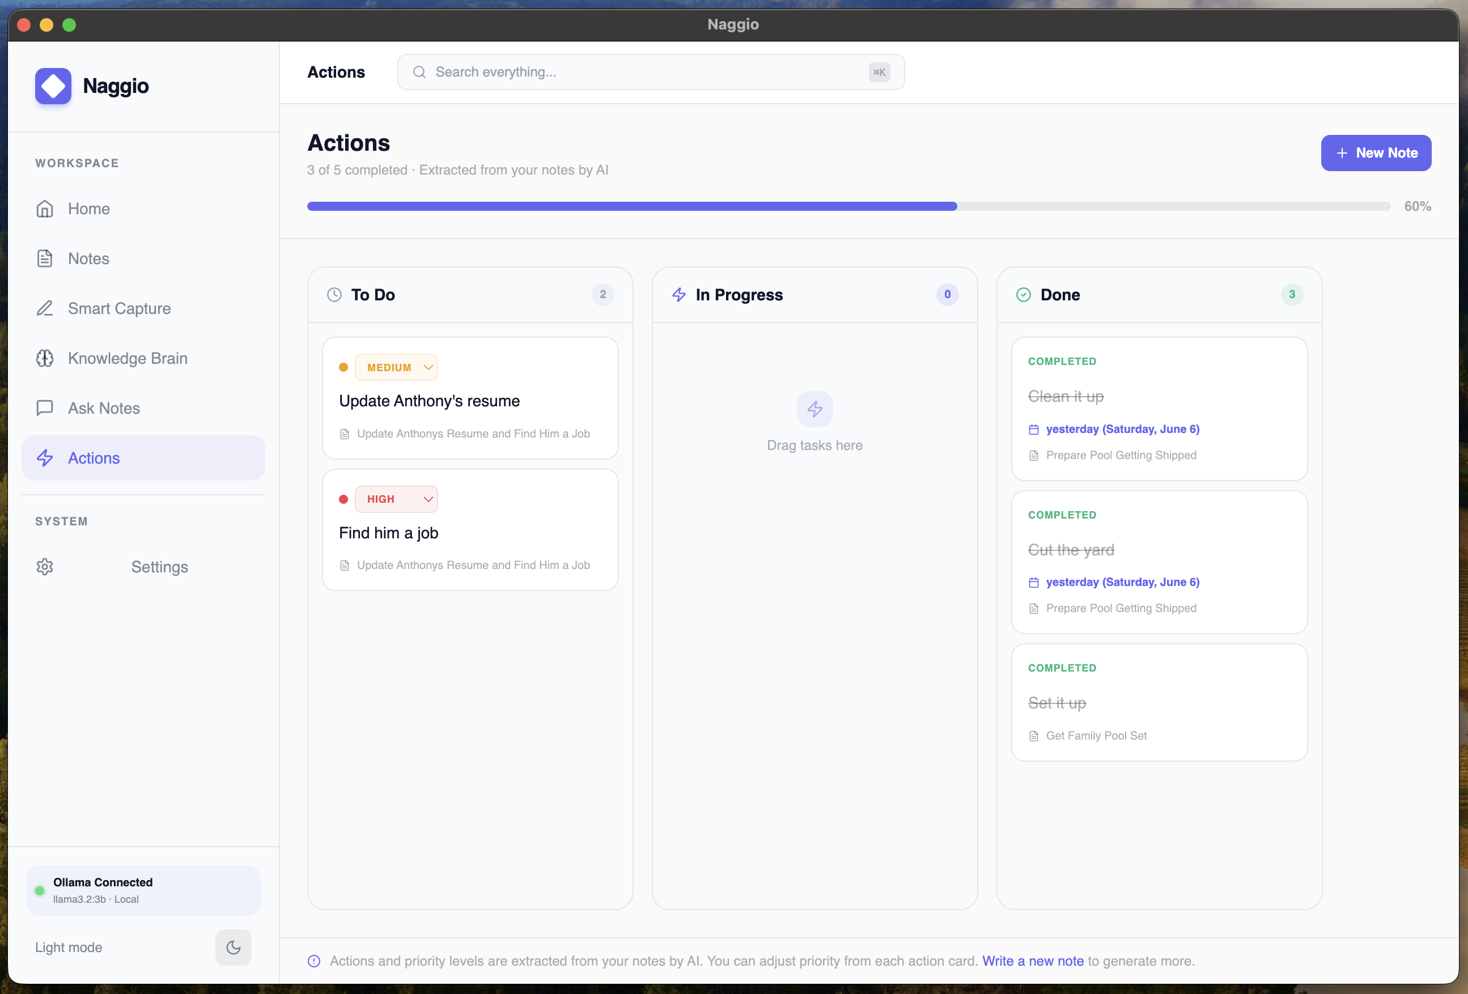Select the Update Anthony's resume task title
1468x994 pixels.
(x=430, y=401)
